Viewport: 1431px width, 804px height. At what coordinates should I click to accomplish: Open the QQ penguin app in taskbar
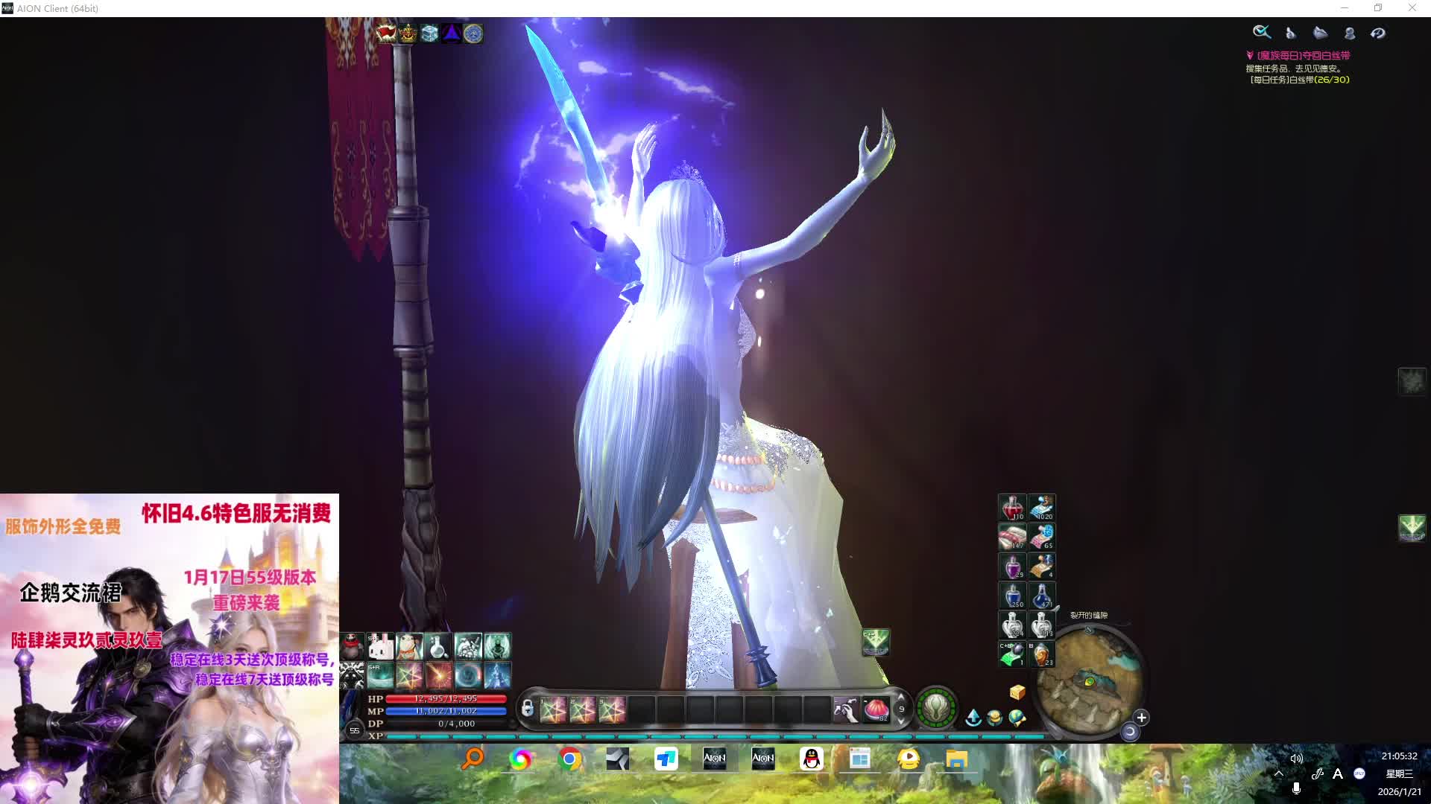coord(811,759)
